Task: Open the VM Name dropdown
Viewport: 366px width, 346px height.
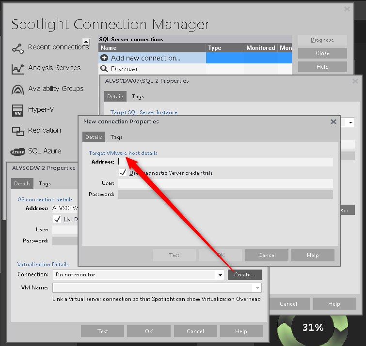Action: pyautogui.click(x=257, y=288)
